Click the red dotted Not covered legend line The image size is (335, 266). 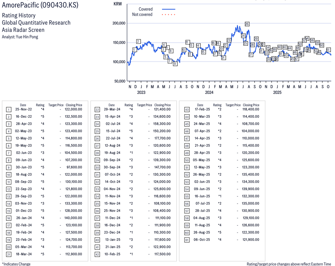(168, 15)
